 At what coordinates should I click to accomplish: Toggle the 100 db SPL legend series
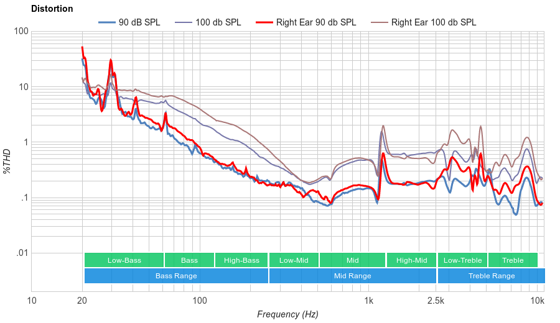[x=218, y=22]
